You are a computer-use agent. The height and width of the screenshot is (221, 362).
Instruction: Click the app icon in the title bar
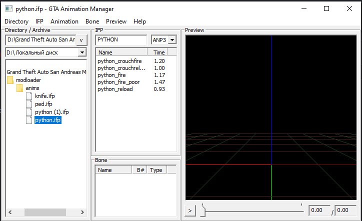[x=7, y=8]
